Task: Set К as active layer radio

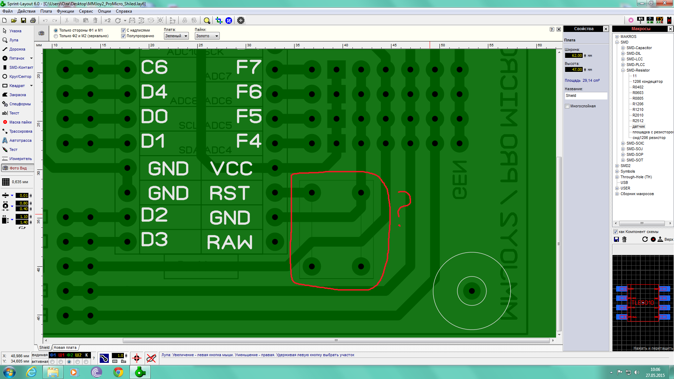Action: coord(86,362)
